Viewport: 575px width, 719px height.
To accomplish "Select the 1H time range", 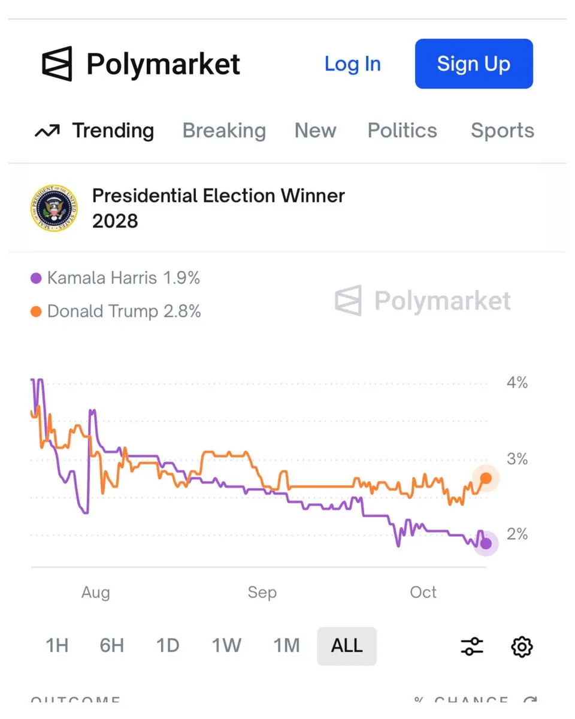I will point(57,646).
